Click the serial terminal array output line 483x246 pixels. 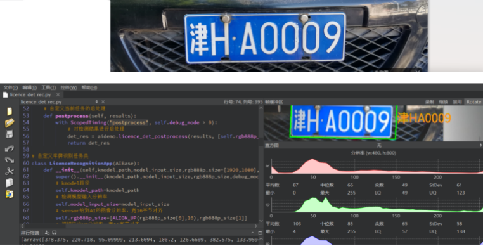tap(139, 240)
